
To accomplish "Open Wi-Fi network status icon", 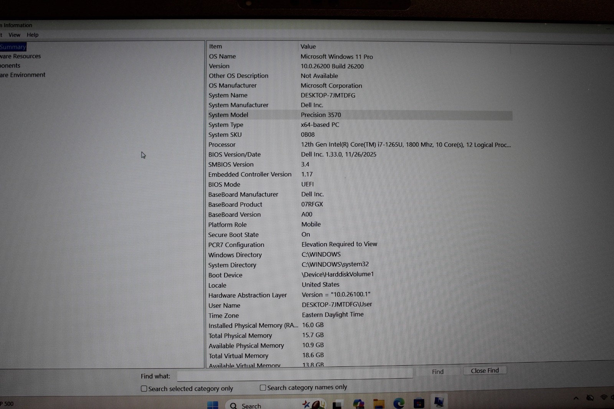I will pyautogui.click(x=604, y=397).
